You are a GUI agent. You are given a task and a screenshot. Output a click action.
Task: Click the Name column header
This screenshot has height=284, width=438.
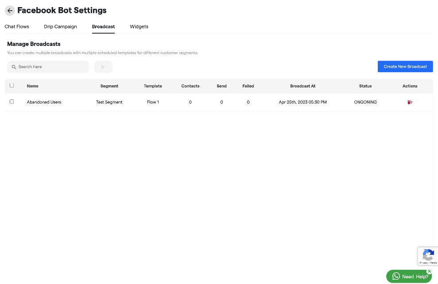[32, 86]
